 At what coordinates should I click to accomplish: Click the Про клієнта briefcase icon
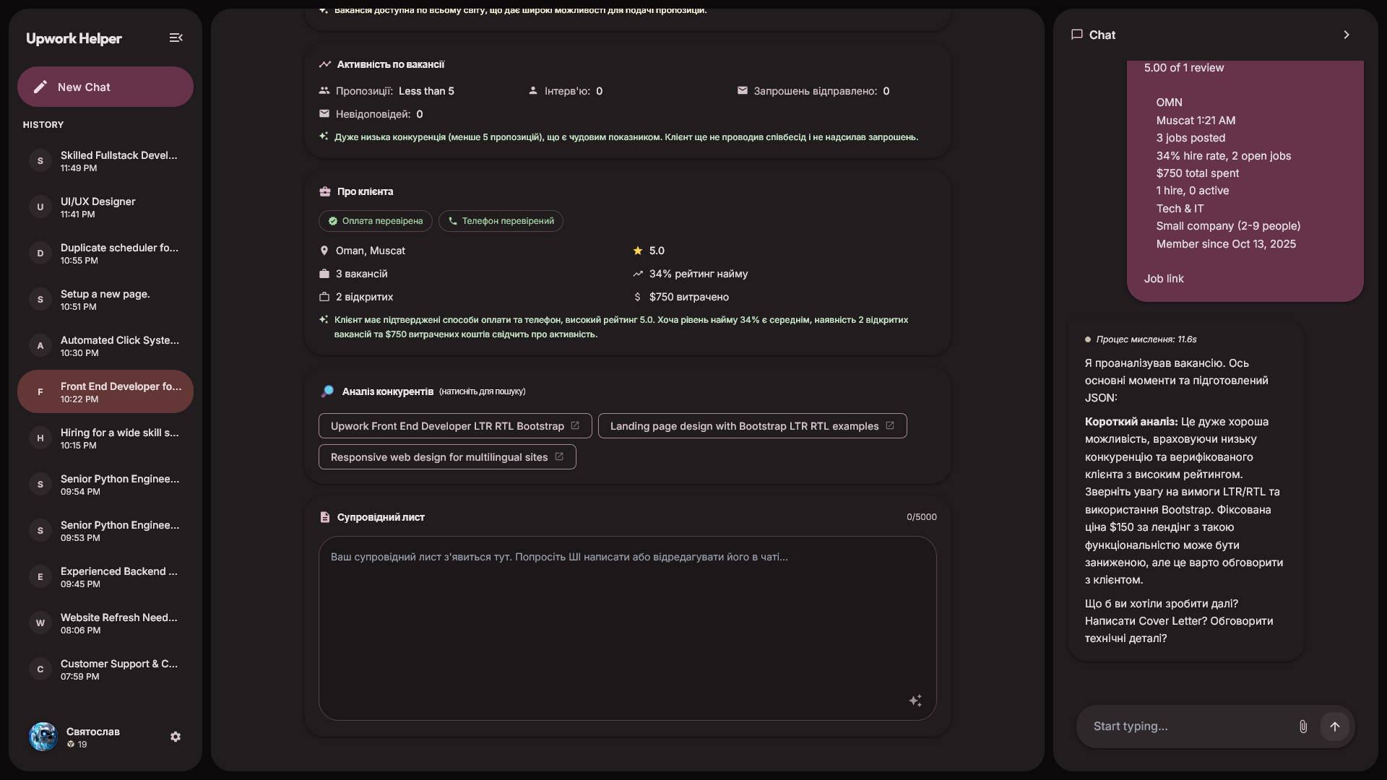[x=324, y=191]
